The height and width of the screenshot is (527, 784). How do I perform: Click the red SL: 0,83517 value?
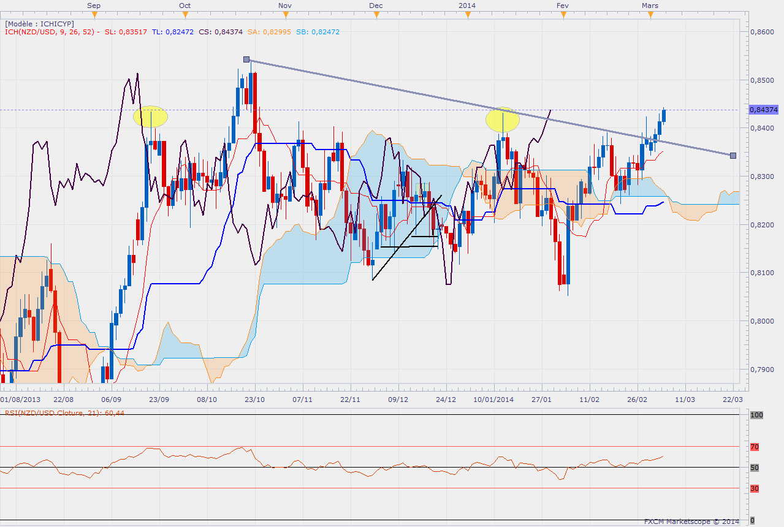point(126,32)
